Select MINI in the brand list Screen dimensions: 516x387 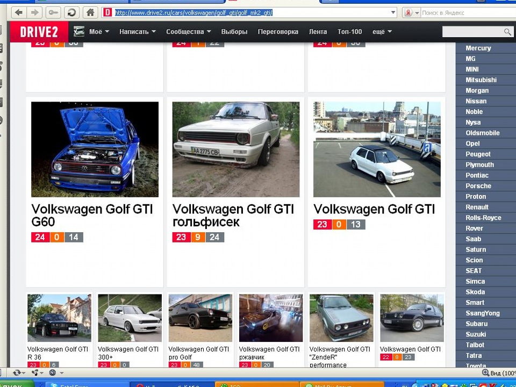[472, 69]
